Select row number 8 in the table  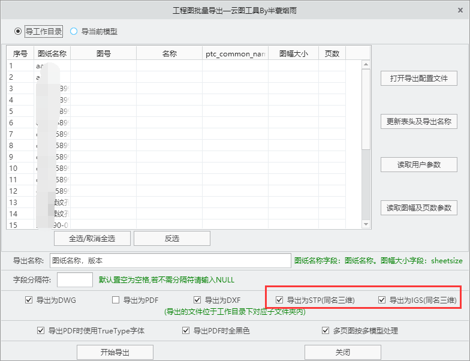coord(176,145)
